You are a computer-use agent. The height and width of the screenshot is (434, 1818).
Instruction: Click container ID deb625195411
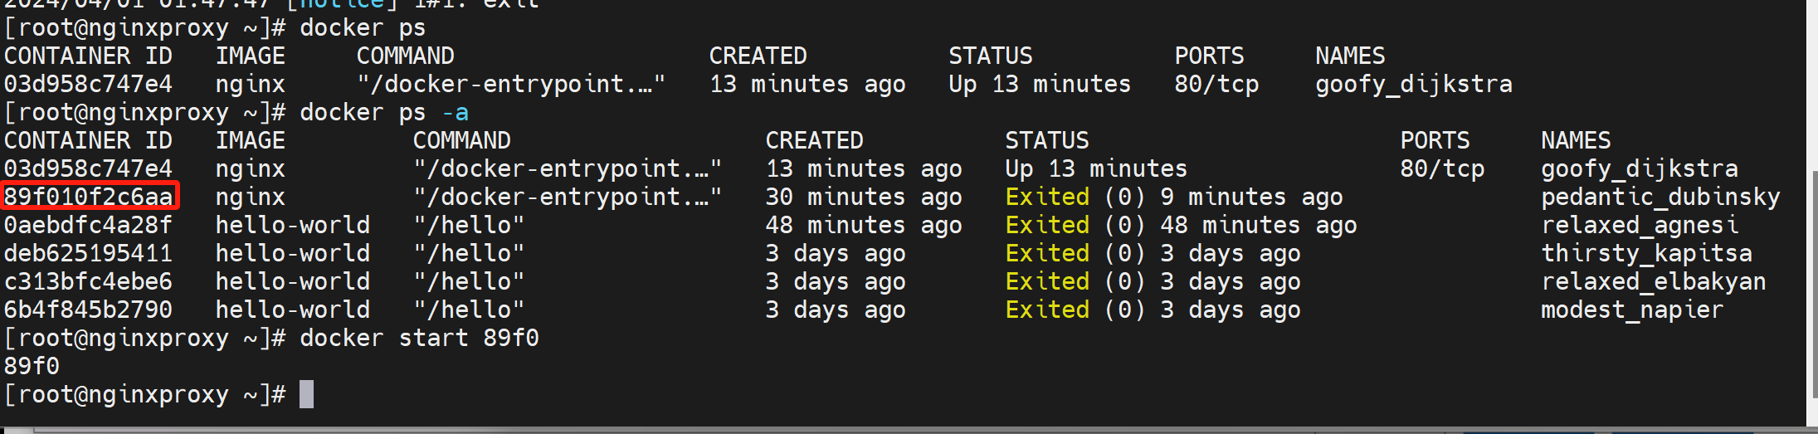89,253
